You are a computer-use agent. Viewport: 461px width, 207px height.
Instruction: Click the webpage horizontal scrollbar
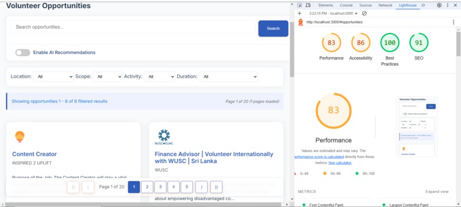click(144, 204)
